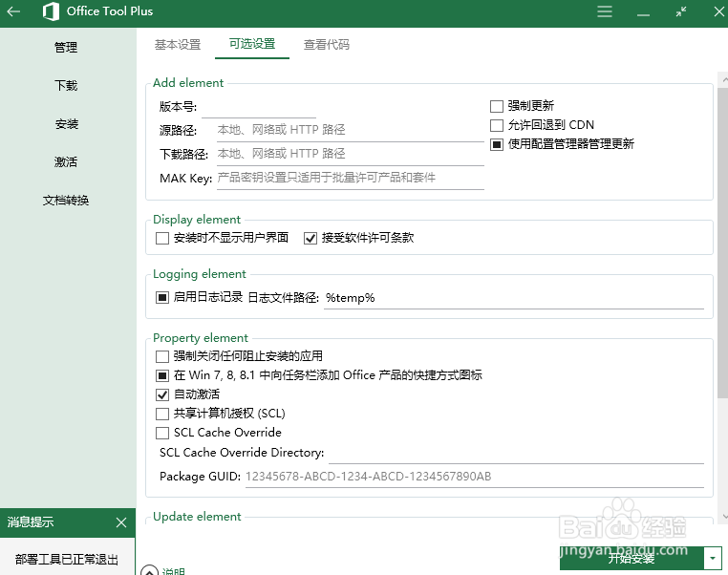Screen dimensions: 728x575
Task: Close the 消息提示 notification panel
Action: pos(121,522)
